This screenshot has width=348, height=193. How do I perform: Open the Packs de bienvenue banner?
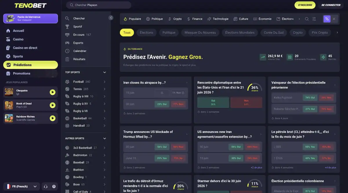30,18
